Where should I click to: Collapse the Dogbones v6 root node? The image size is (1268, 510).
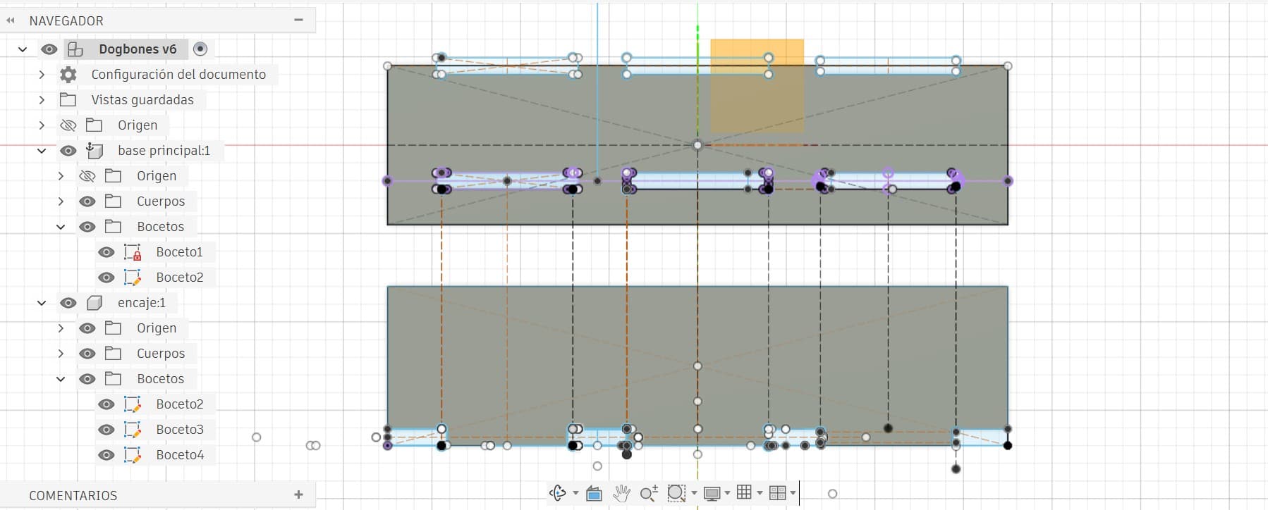[x=23, y=49]
